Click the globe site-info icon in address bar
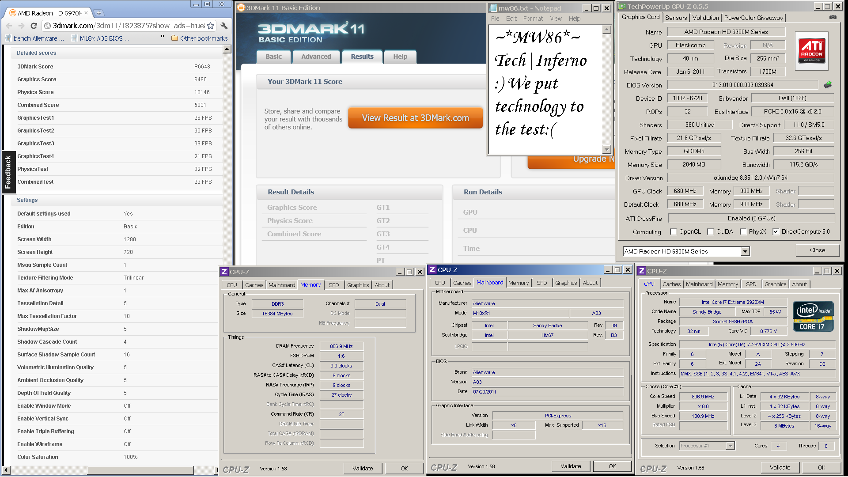The height and width of the screenshot is (477, 848). point(48,26)
